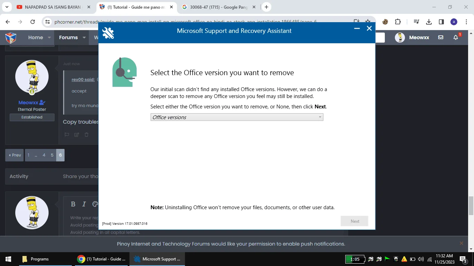The image size is (474, 266).
Task: Select current page 6 in pagination
Action: [x=60, y=155]
